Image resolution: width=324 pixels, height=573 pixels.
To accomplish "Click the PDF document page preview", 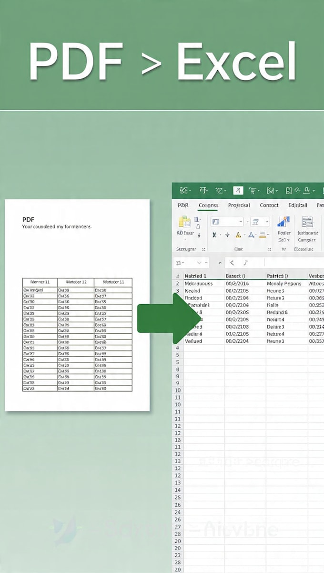I will tap(77, 305).
